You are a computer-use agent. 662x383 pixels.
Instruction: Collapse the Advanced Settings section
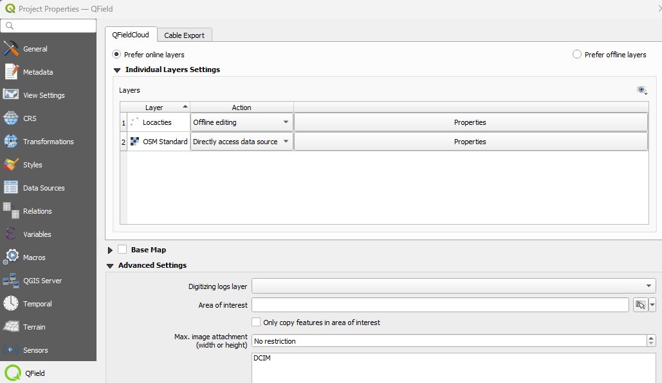tap(110, 266)
